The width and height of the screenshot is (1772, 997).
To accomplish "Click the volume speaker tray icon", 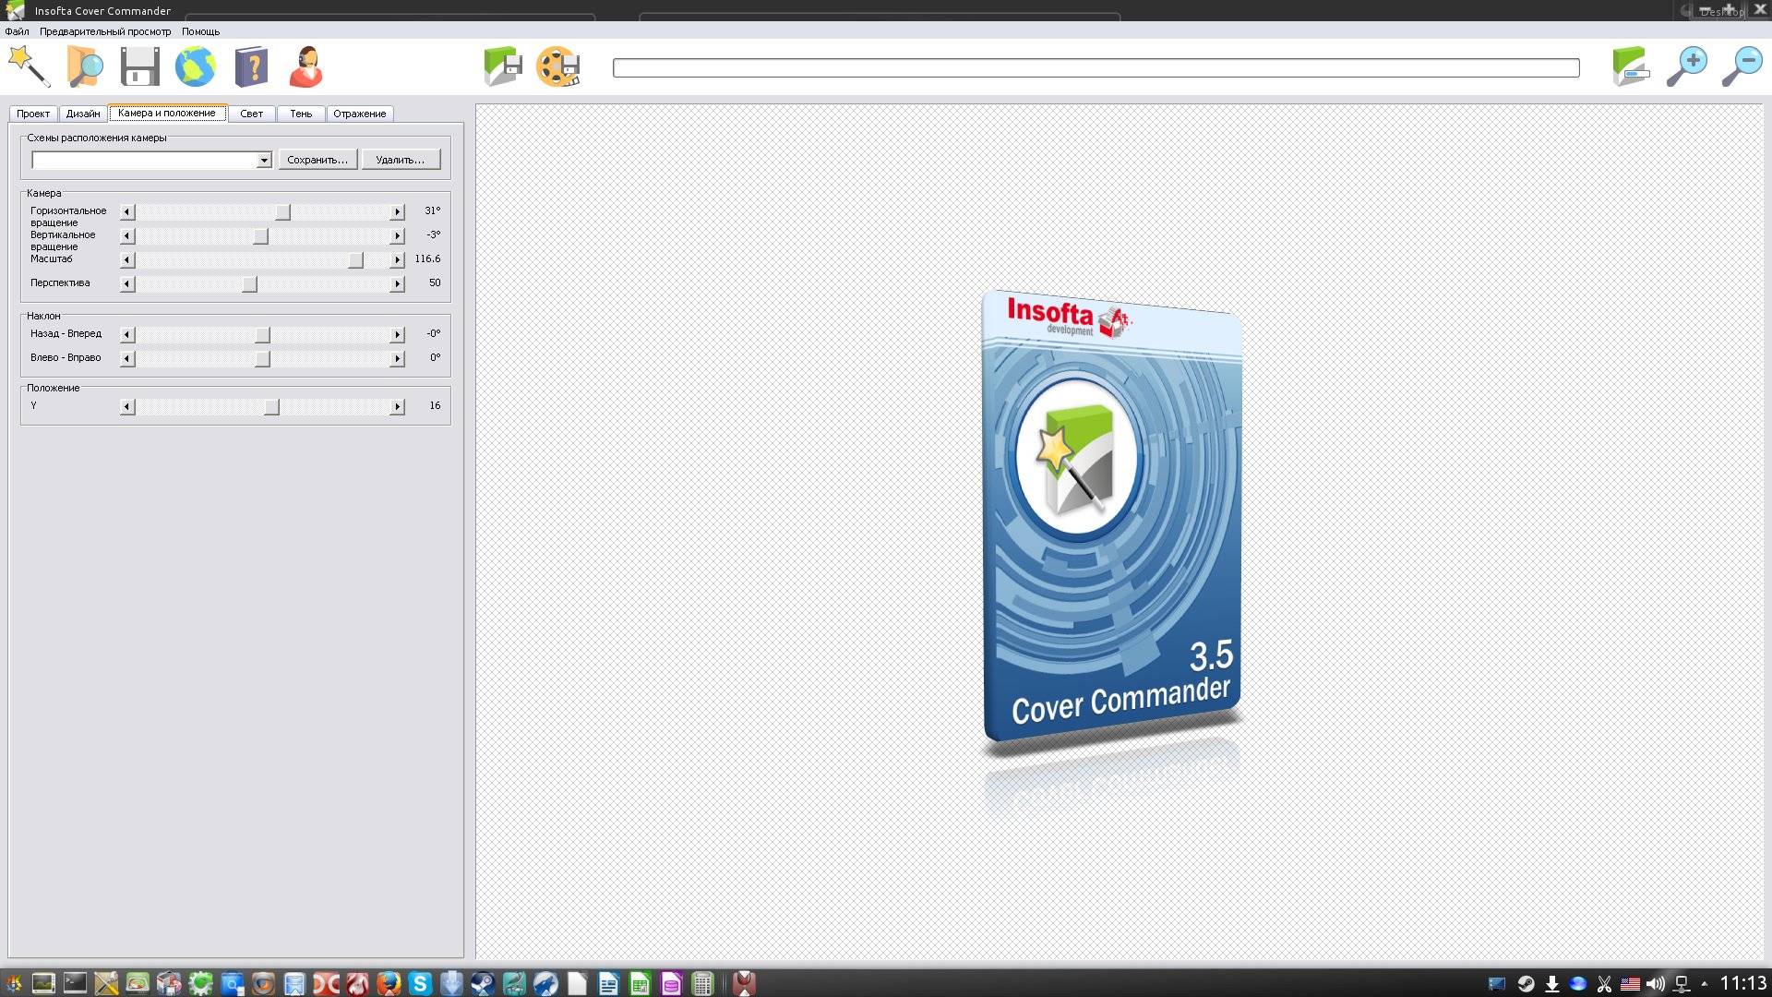I will 1656,984.
